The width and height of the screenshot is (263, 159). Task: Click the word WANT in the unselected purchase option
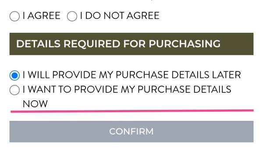pos(42,89)
